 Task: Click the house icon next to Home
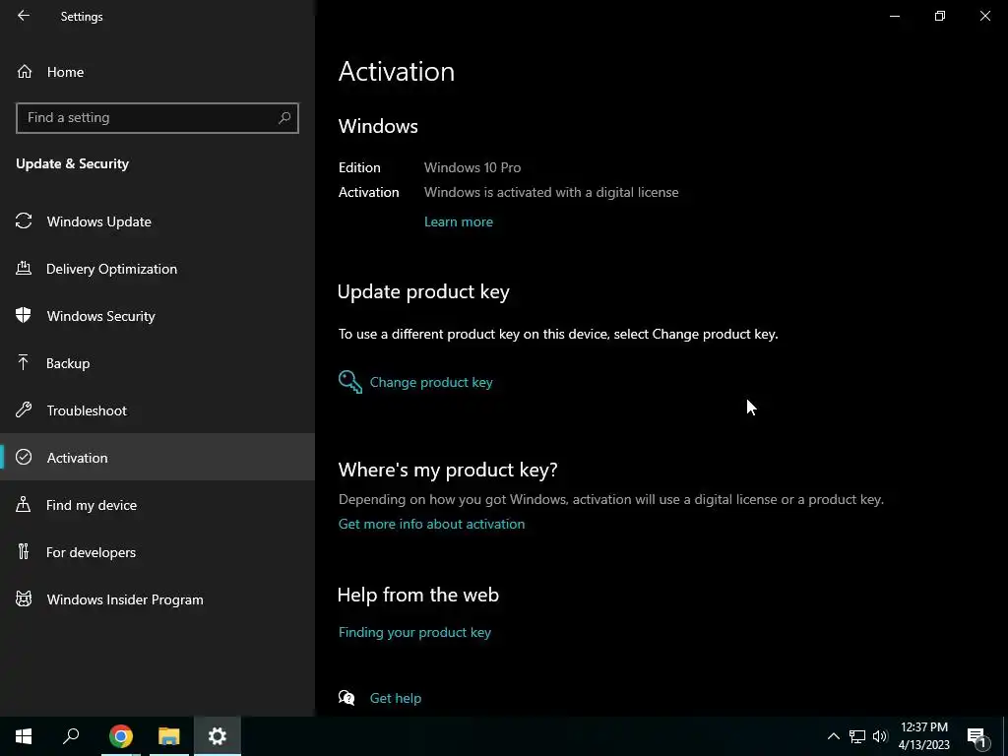(25, 71)
